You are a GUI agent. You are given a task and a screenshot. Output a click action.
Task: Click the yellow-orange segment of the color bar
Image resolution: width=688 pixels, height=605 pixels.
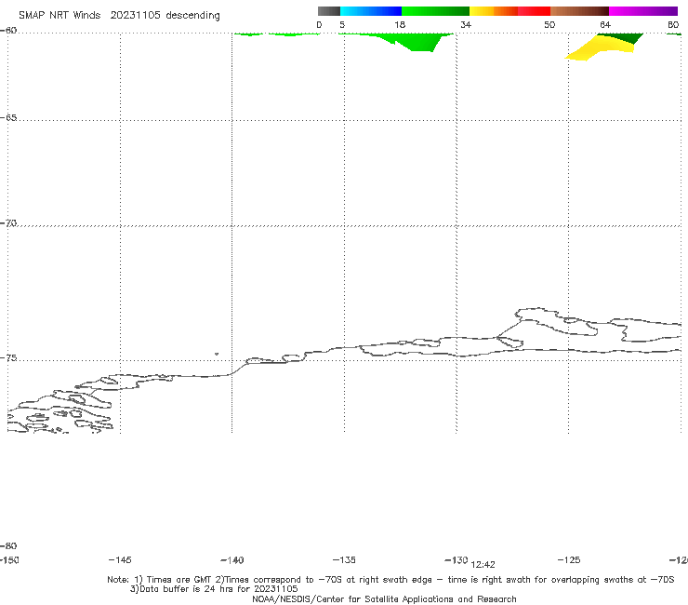(494, 11)
